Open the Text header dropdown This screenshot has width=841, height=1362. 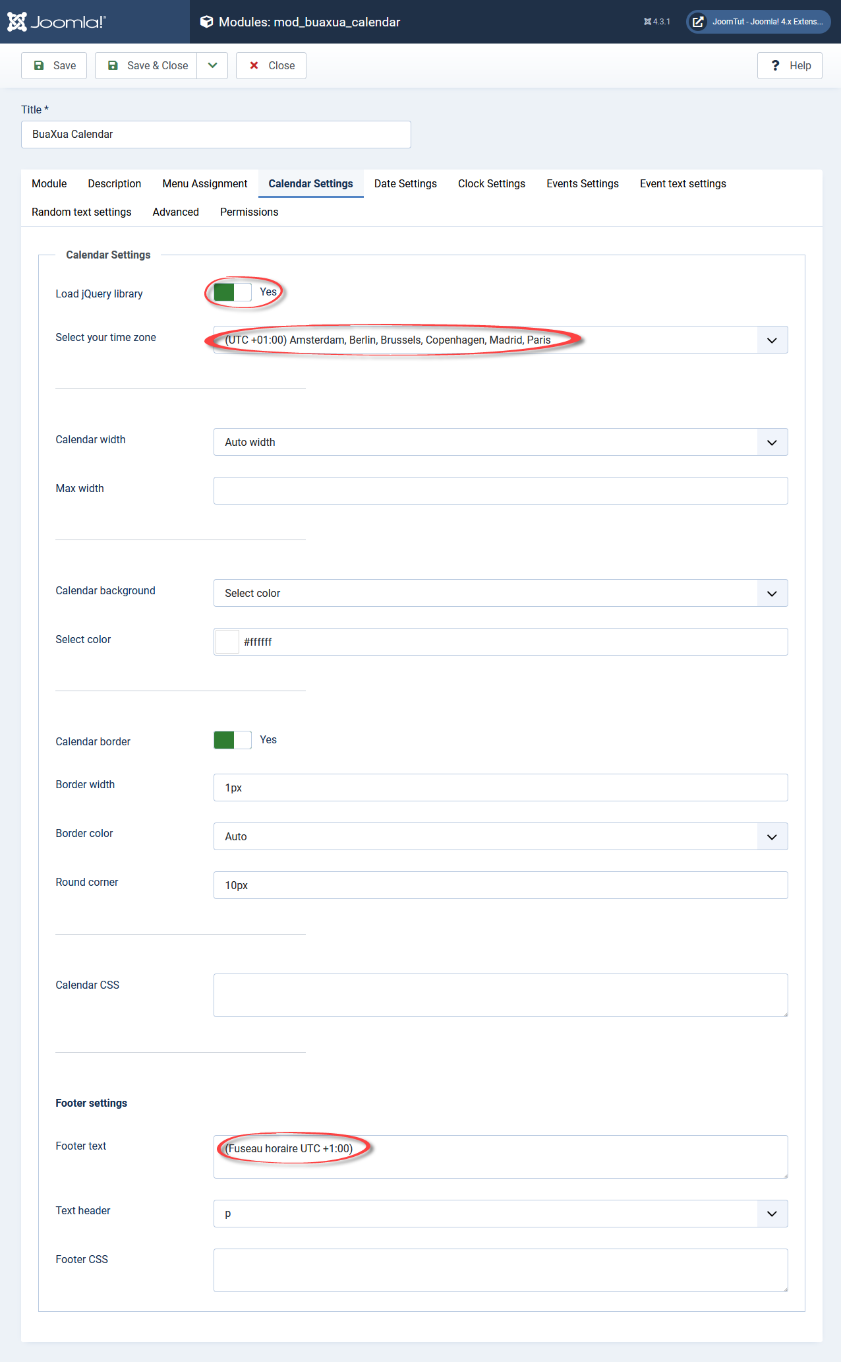501,1214
